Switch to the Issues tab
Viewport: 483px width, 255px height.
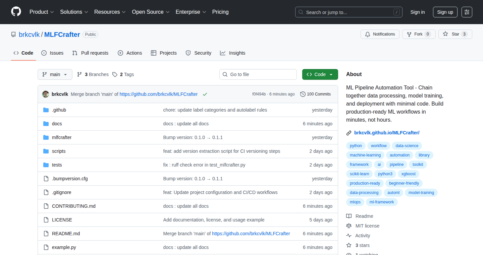52,53
